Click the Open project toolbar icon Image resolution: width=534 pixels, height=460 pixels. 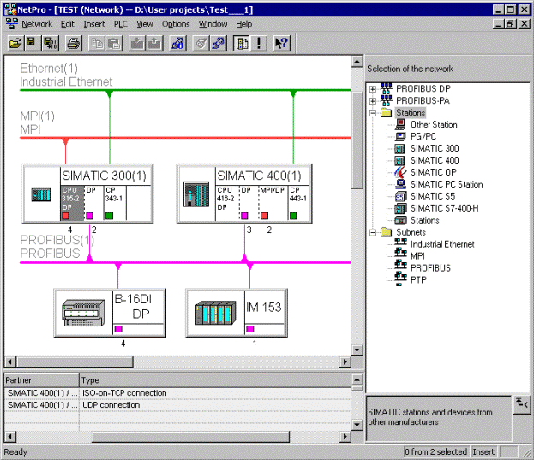tap(15, 42)
